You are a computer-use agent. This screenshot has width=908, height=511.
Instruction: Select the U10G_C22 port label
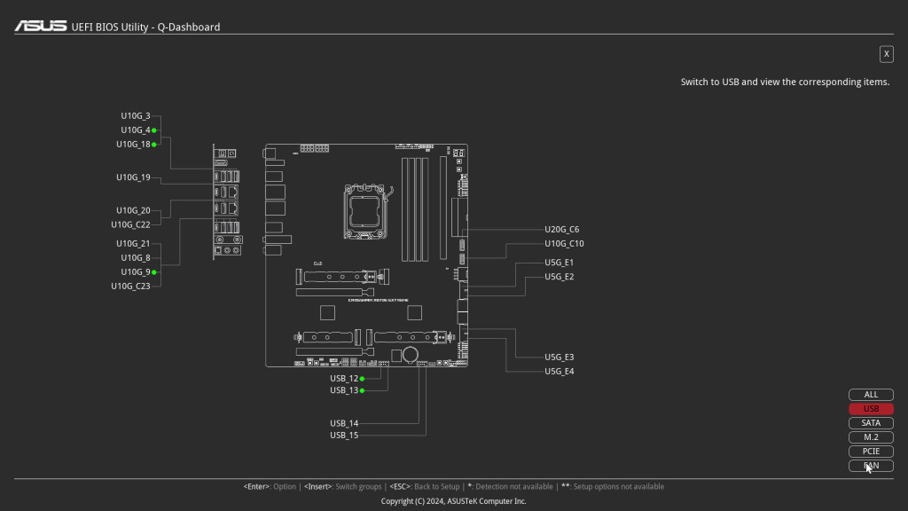pyautogui.click(x=131, y=224)
